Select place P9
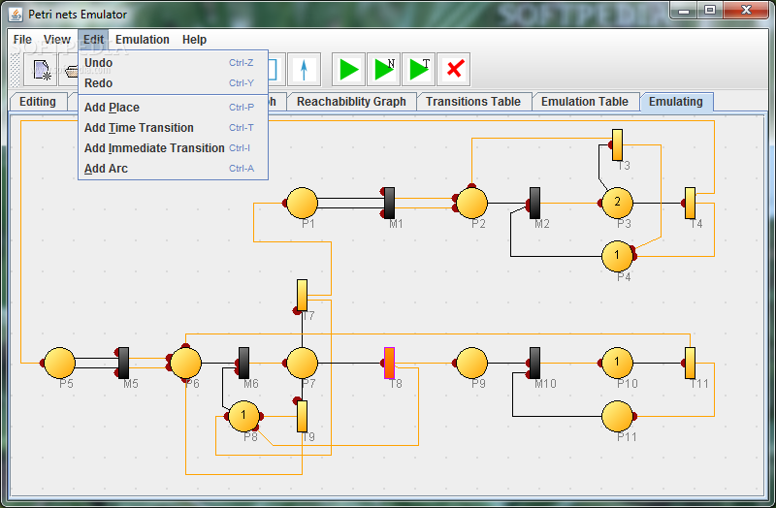Screen dimensions: 776x508 pos(472,363)
